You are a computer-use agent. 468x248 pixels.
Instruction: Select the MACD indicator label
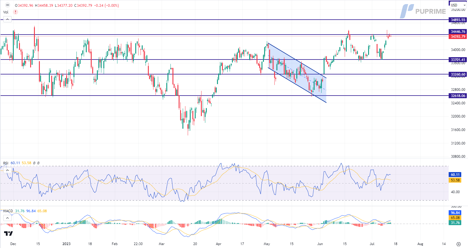(8, 211)
